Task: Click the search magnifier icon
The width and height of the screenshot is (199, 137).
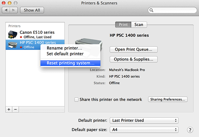Action: click(152, 10)
